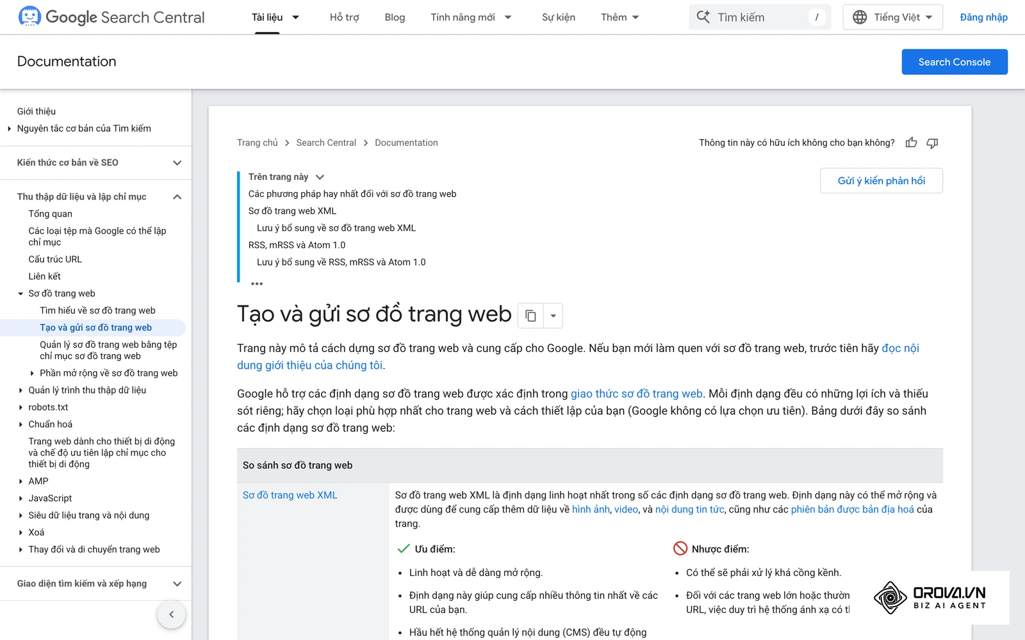Expand Nguyên tắc cơ bản của Tìm kiếm
The width and height of the screenshot is (1025, 640).
click(9, 129)
